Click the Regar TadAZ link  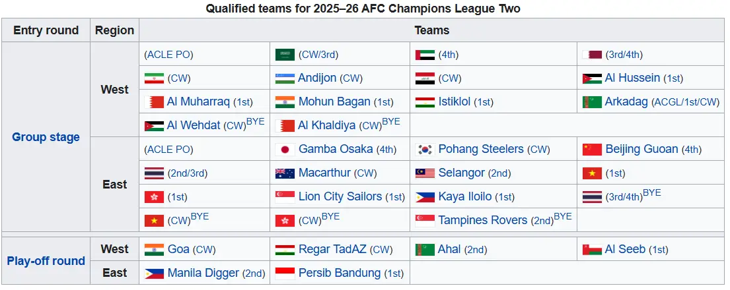[x=332, y=250]
